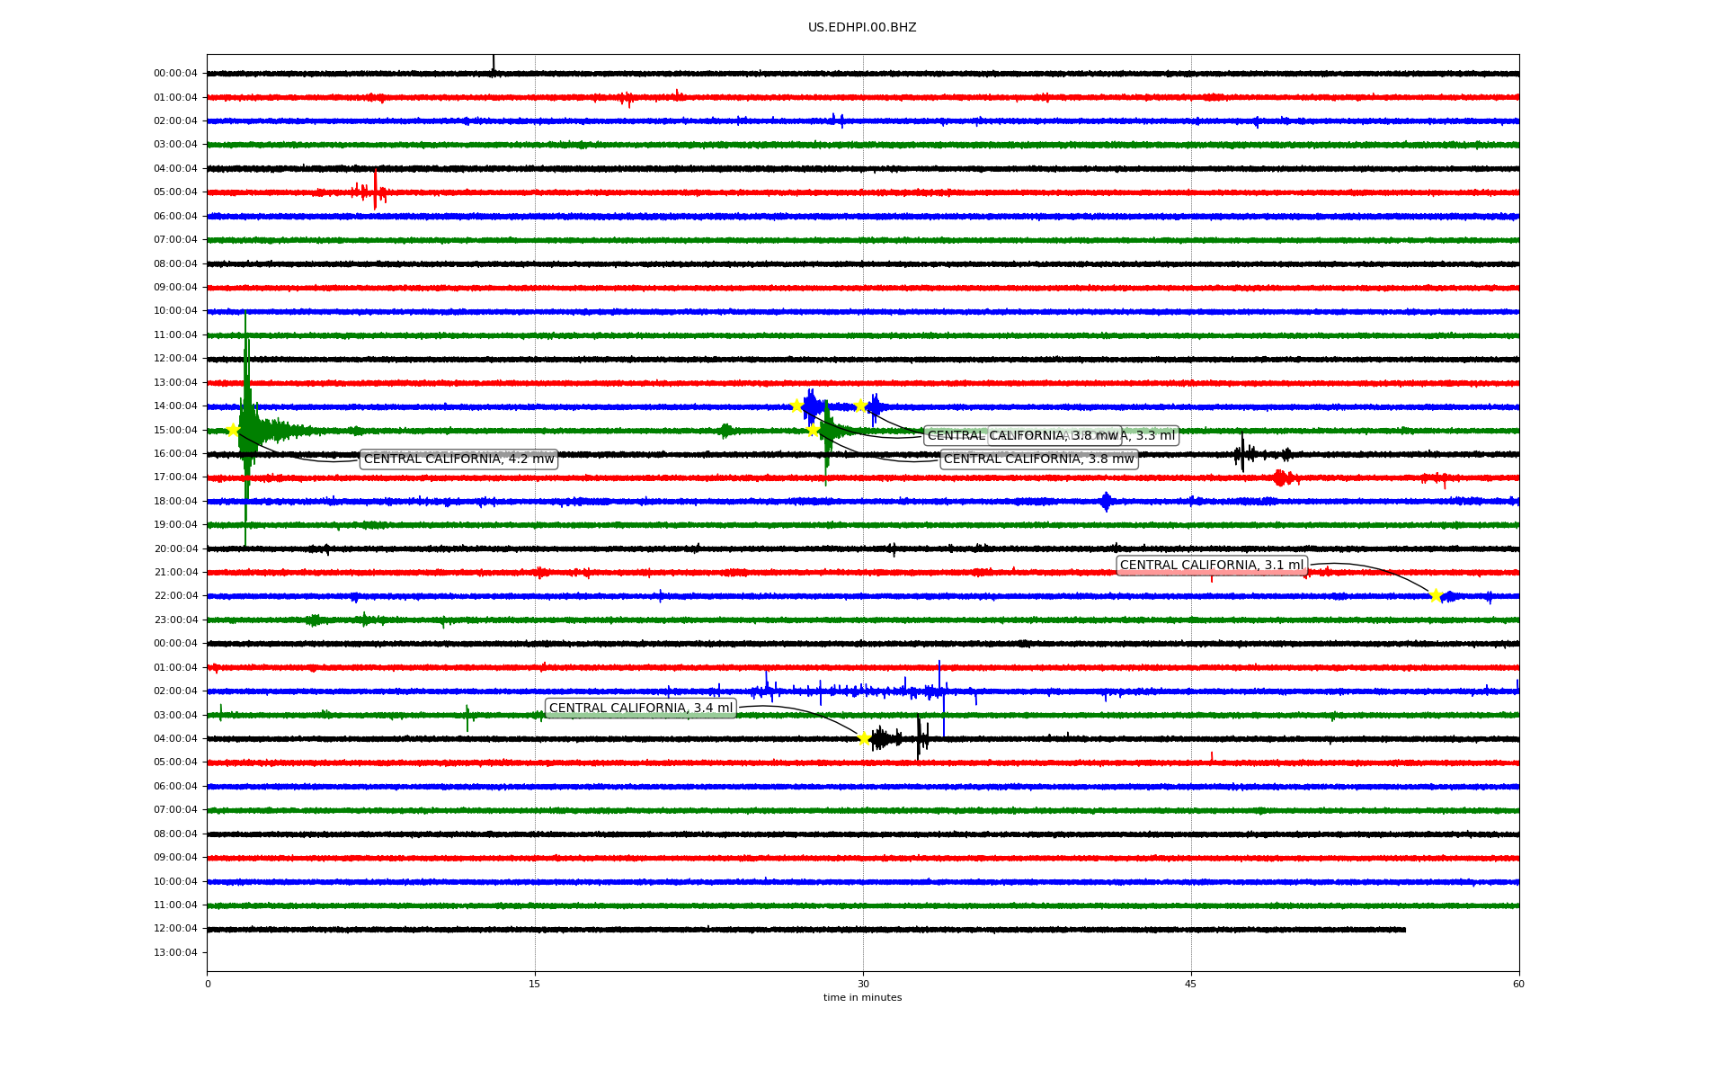
Task: Click the leftmost star on the 14:00:04 trace
Action: pyautogui.click(x=796, y=406)
